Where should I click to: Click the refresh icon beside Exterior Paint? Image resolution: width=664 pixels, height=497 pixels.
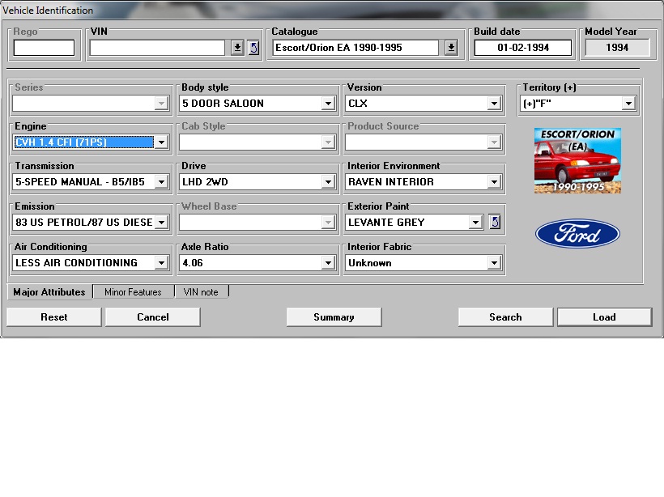click(x=496, y=222)
